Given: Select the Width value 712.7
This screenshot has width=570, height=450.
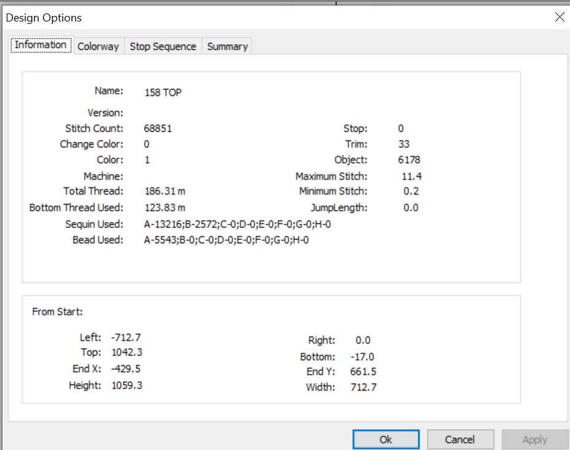Looking at the screenshot, I should pos(364,387).
